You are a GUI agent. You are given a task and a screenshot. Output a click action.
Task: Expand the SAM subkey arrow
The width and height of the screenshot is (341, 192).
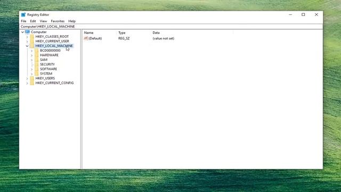[x=32, y=60]
